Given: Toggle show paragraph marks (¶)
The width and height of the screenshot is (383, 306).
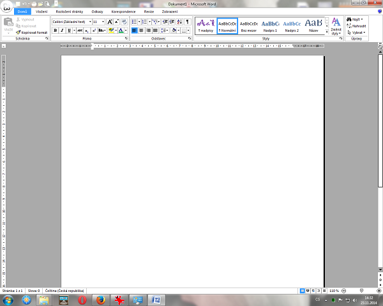Looking at the screenshot, I should pyautogui.click(x=188, y=21).
